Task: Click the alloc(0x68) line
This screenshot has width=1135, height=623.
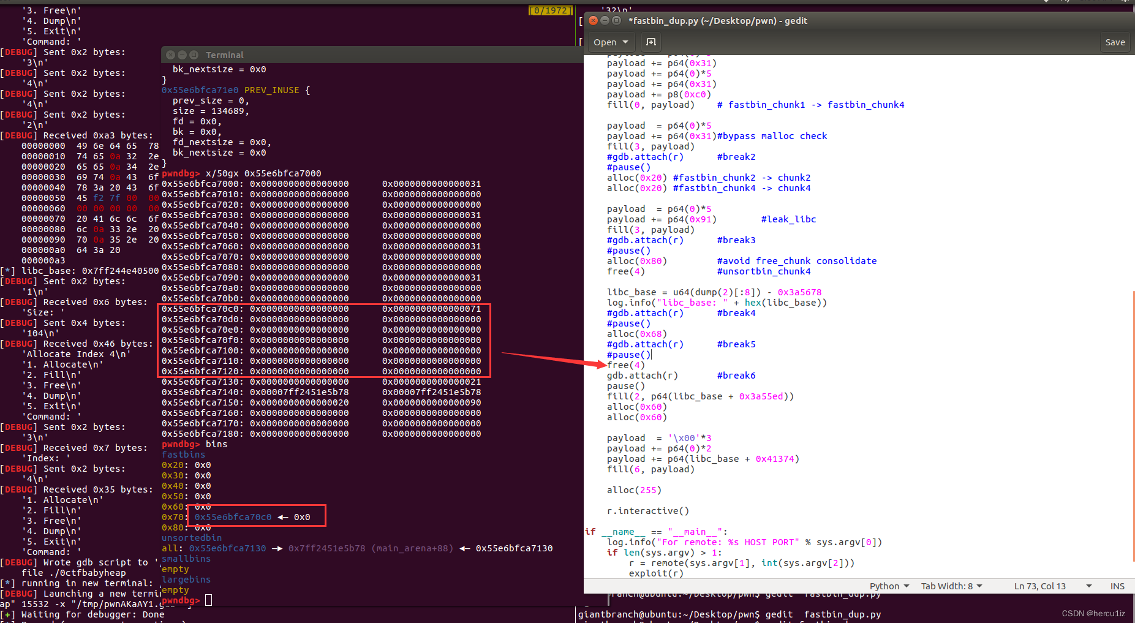Action: pos(637,334)
